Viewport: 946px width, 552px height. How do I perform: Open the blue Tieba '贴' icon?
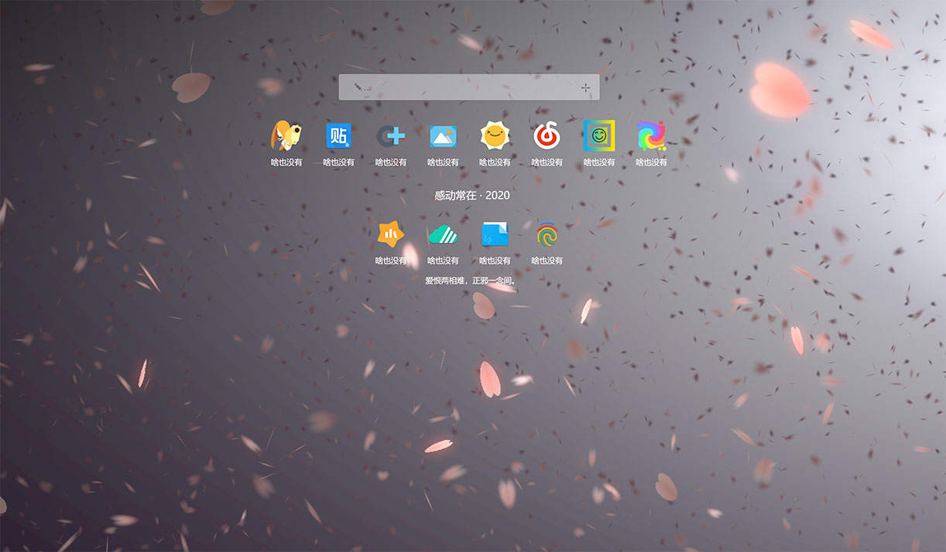(338, 136)
